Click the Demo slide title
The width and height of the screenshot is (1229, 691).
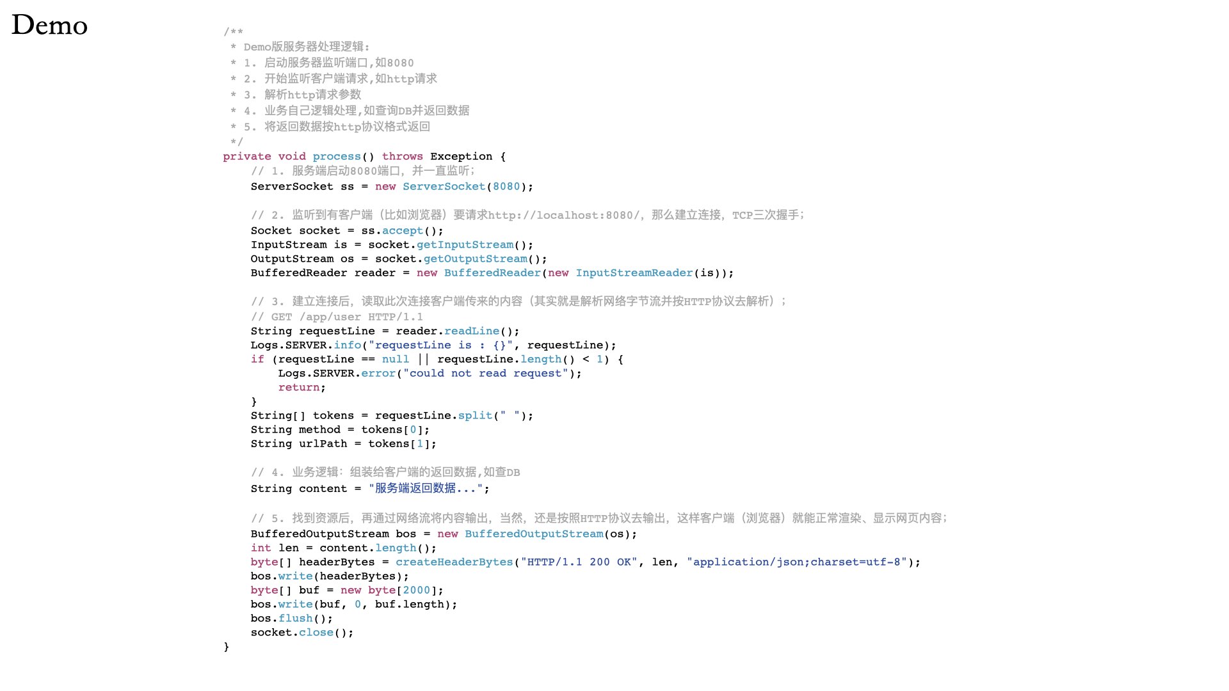coord(49,25)
